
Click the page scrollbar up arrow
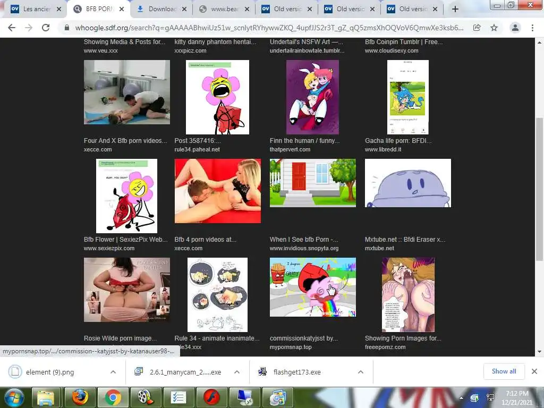pos(540,42)
